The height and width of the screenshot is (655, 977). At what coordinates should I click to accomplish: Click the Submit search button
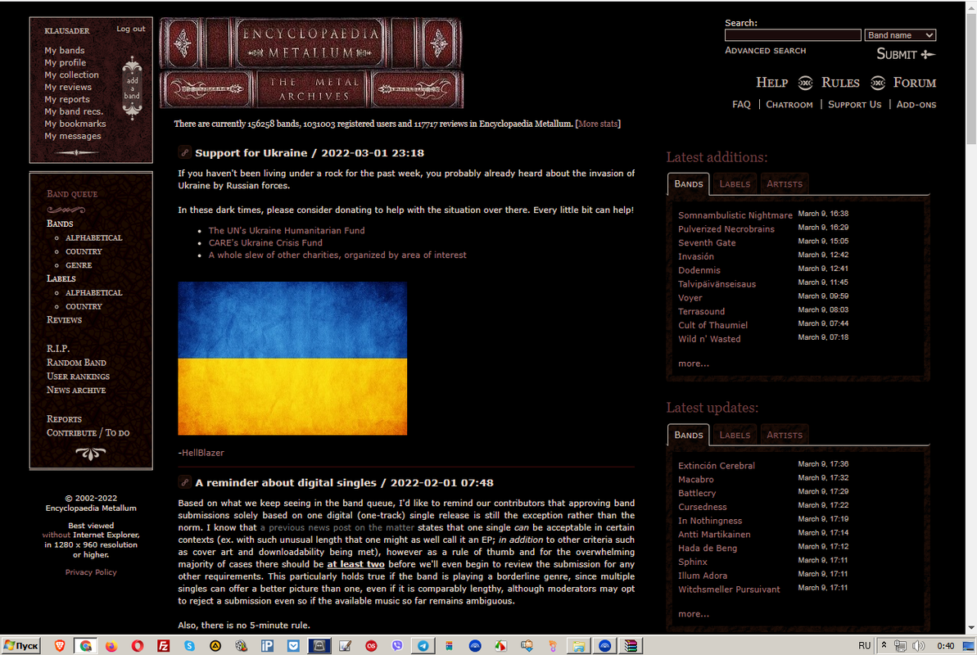click(x=906, y=54)
